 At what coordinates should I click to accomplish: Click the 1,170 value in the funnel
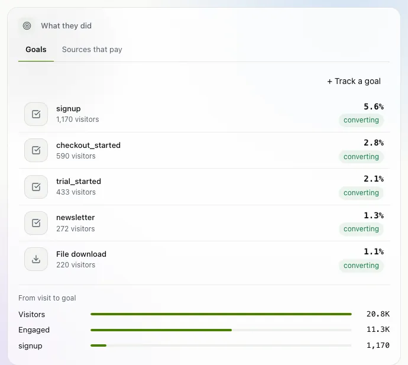[378, 345]
